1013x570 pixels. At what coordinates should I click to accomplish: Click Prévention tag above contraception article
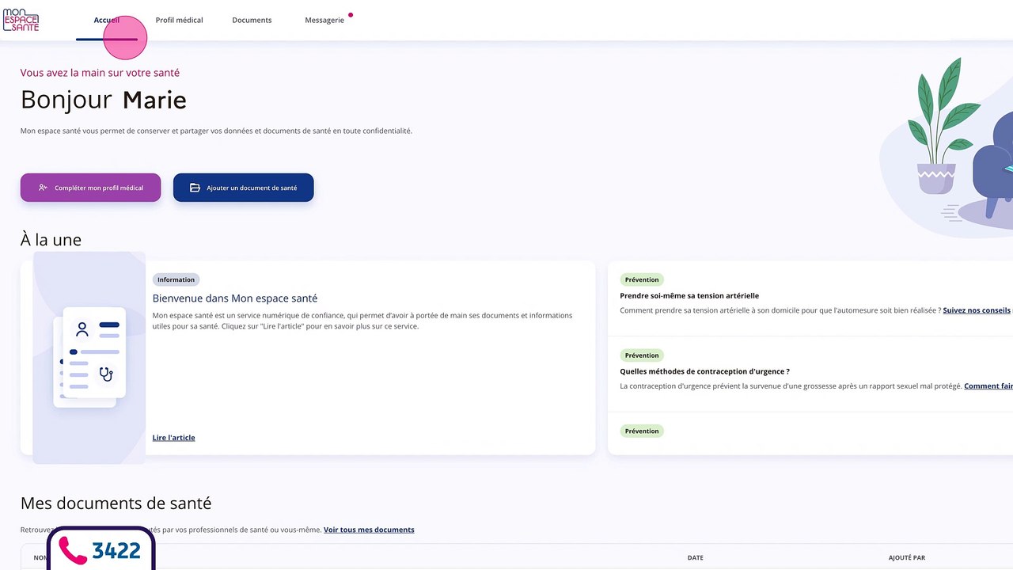(642, 355)
